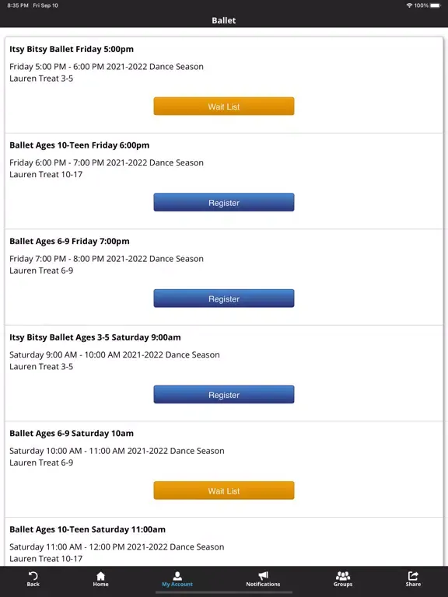Tap the Ballet page header title

pos(224,20)
